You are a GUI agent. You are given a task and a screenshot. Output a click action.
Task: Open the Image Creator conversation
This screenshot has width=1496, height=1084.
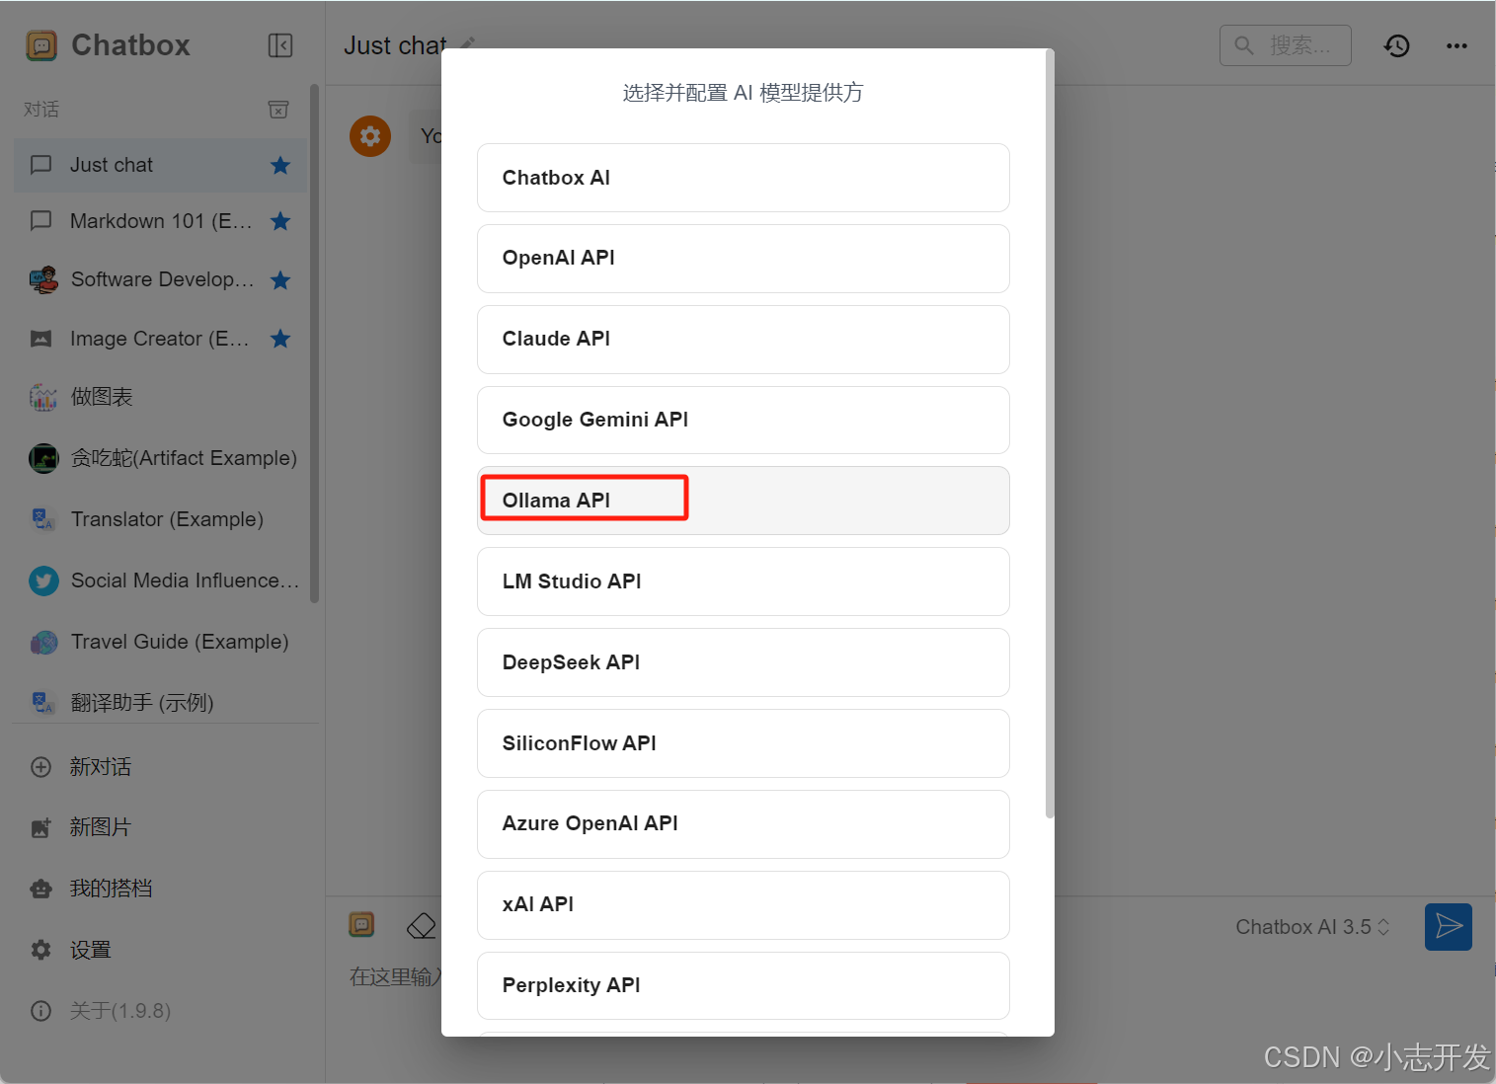160,340
